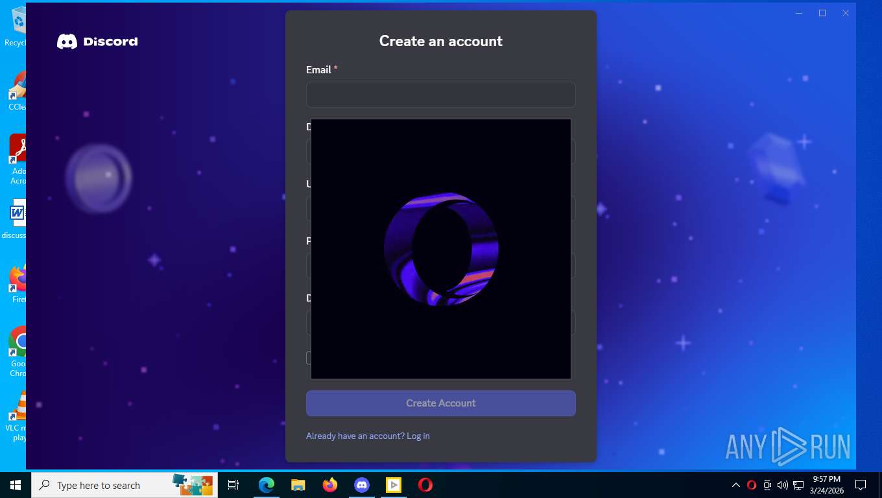Switch to Discord in the taskbar
Image resolution: width=882 pixels, height=498 pixels.
click(362, 485)
